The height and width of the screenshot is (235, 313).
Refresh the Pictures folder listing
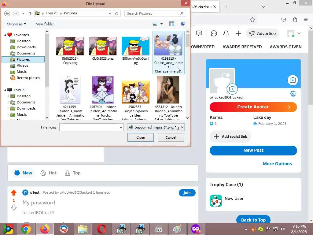pos(117,13)
